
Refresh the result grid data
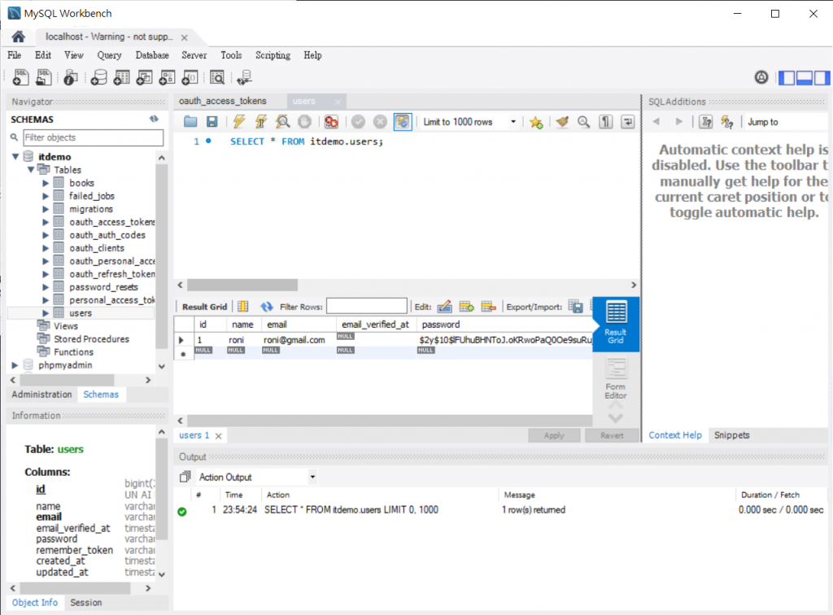click(267, 307)
